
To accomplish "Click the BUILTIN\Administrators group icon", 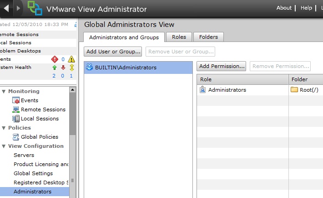I will (90, 68).
